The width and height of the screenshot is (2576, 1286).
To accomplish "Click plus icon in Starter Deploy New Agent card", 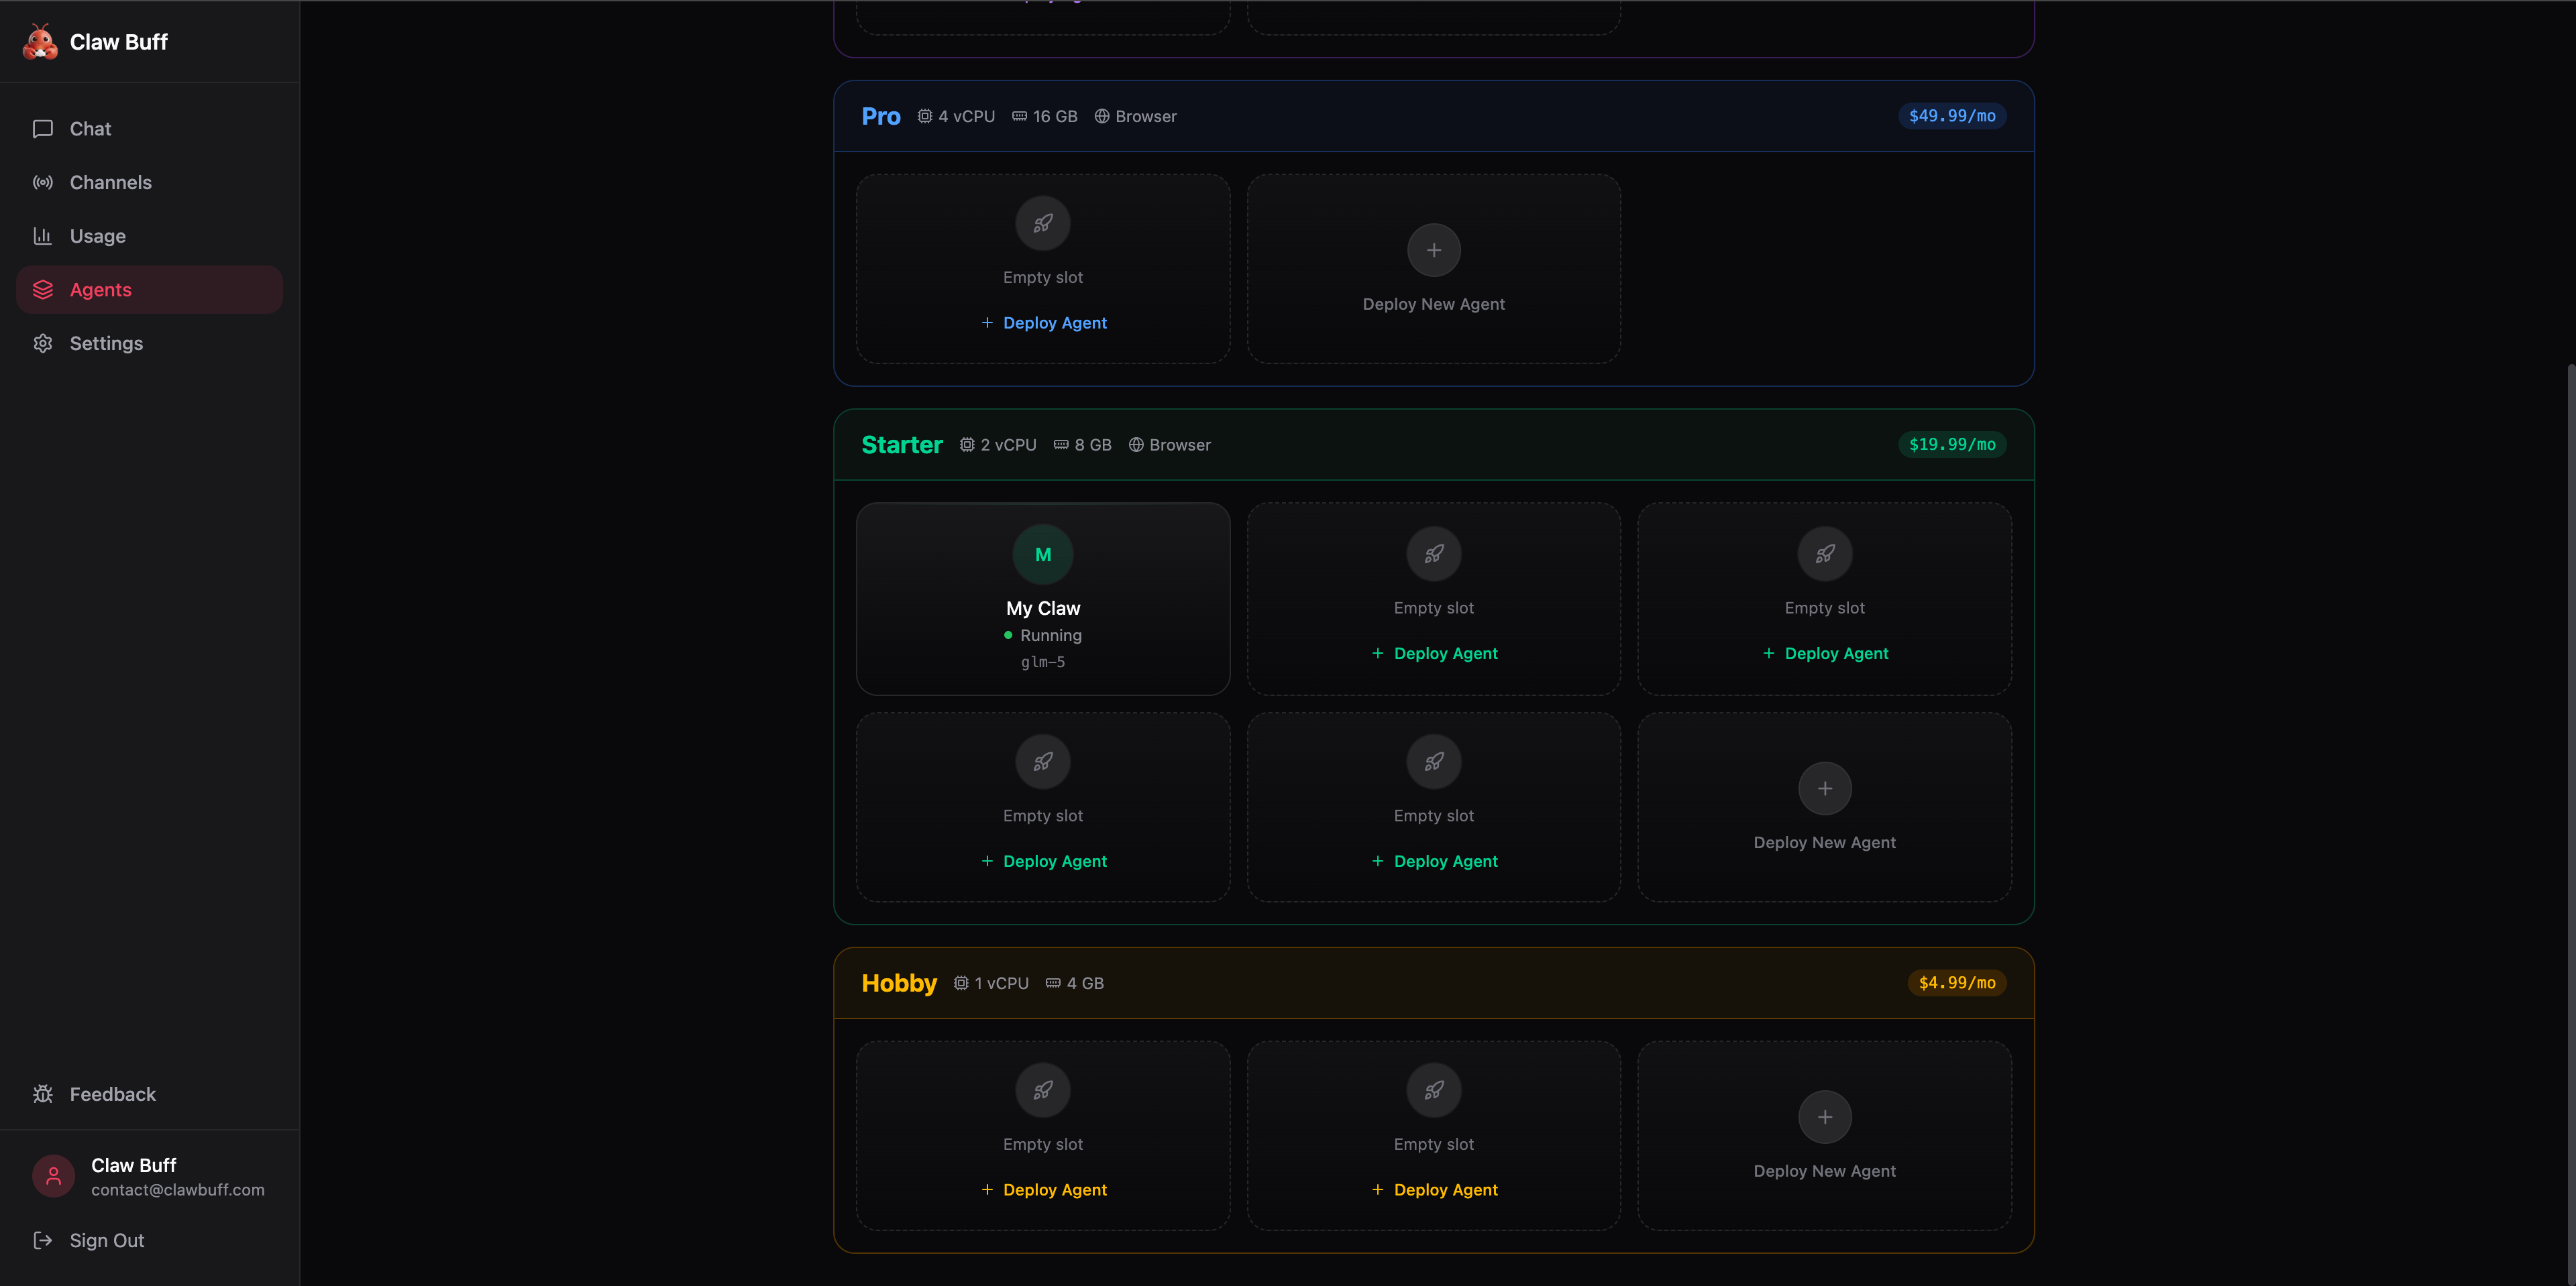I will pos(1824,788).
